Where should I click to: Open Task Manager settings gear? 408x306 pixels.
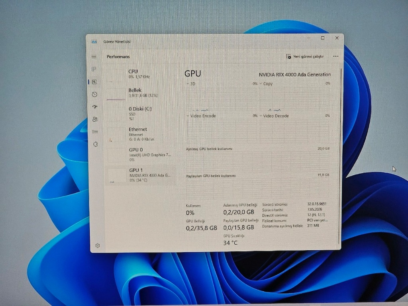click(x=98, y=245)
